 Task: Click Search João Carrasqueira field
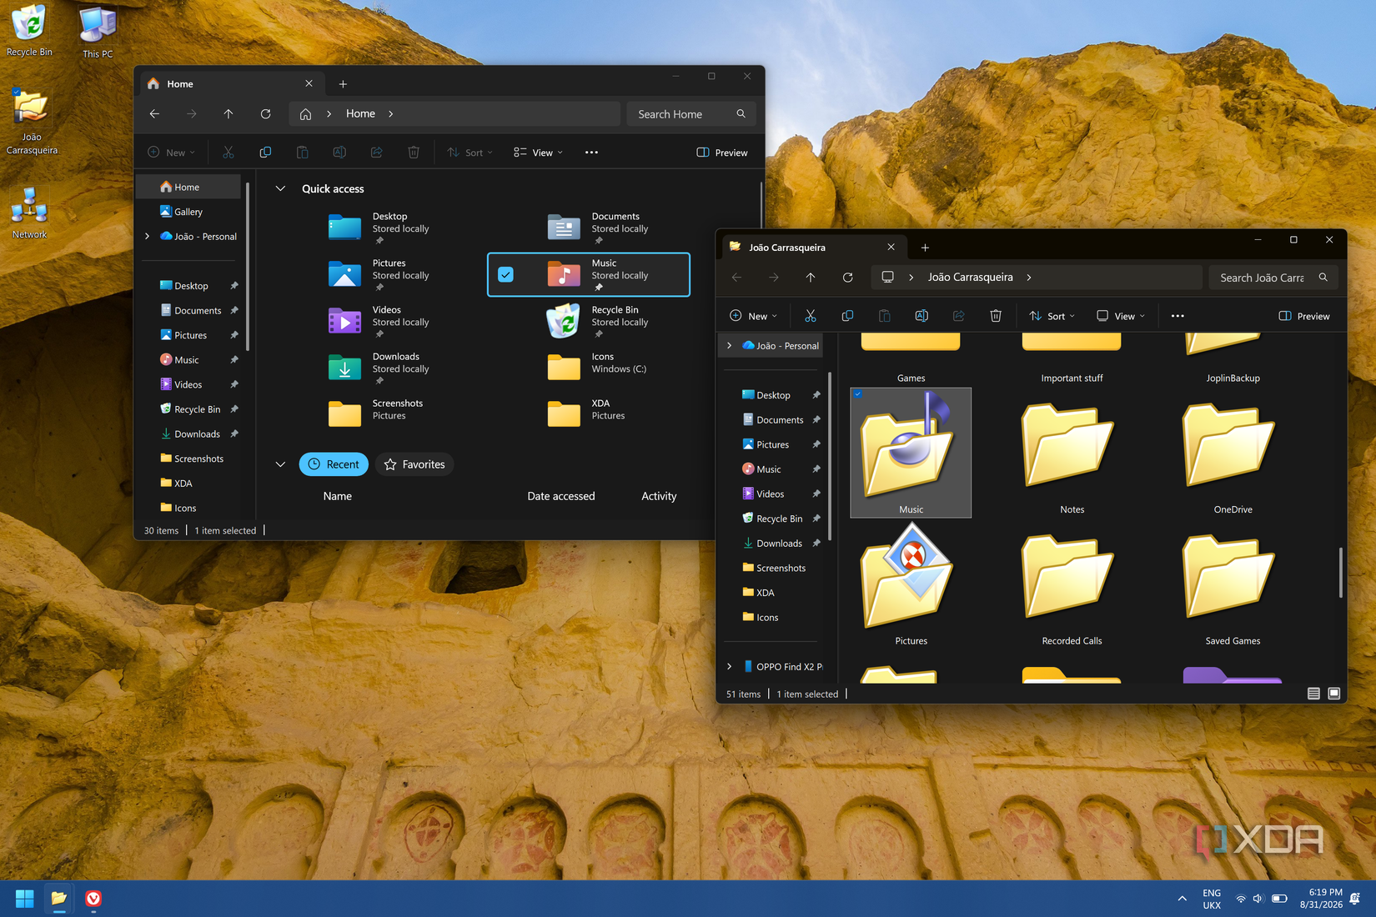(x=1273, y=278)
